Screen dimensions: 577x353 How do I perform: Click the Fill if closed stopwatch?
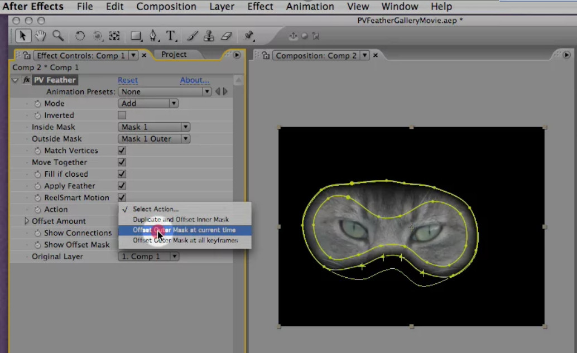(x=37, y=175)
